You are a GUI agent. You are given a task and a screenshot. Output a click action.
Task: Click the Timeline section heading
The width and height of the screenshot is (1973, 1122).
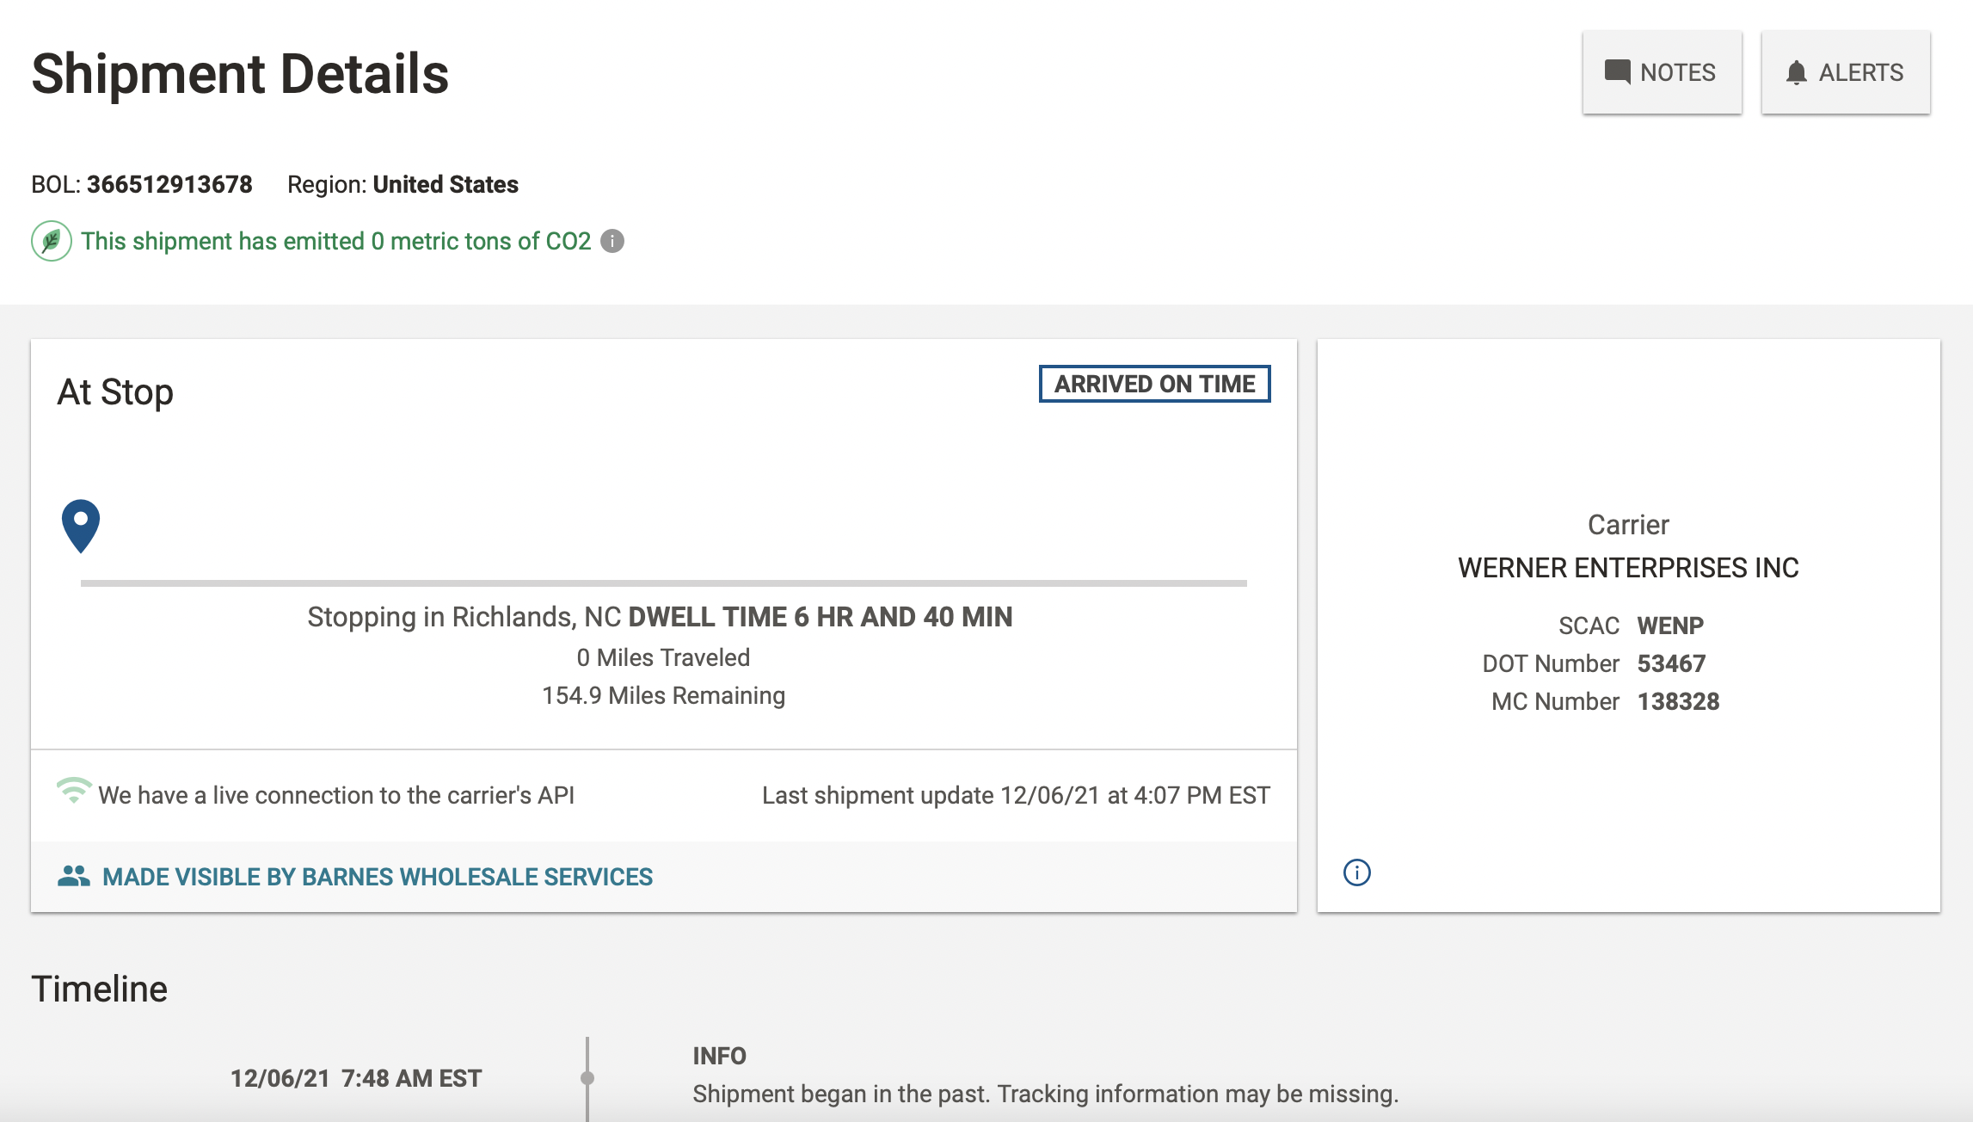100,989
